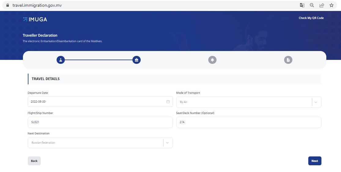Expand the Mode of Transport dropdown
The height and width of the screenshot is (172, 341).
[x=316, y=102]
